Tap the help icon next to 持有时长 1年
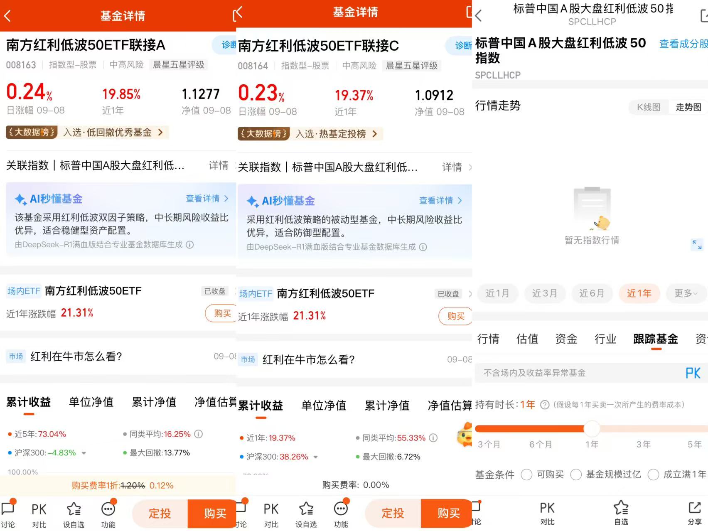The image size is (708, 531). [545, 405]
